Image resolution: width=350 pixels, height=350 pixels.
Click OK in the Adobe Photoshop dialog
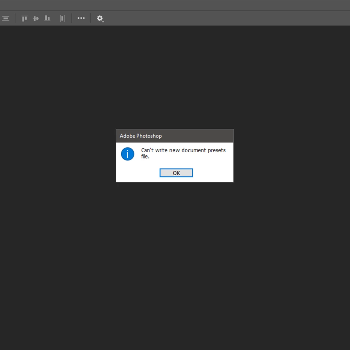pos(176,173)
